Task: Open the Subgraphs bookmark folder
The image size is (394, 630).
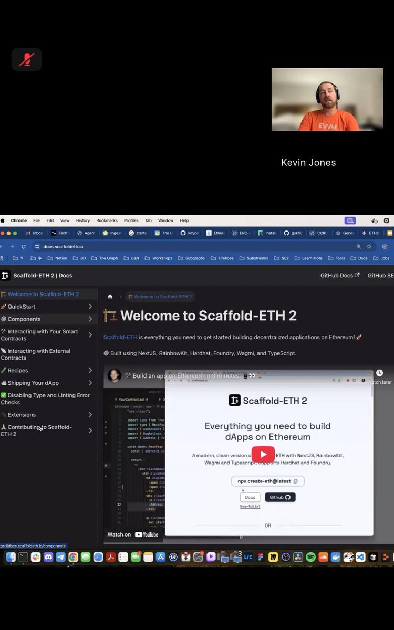Action: 191,258
